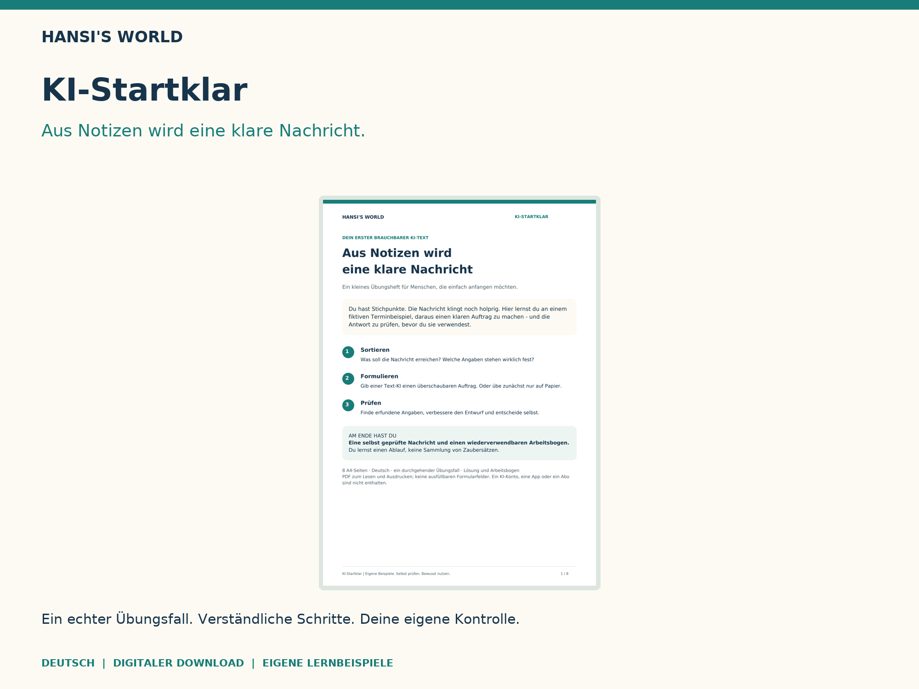Click the "Aus Notizen wird" heading on the preview page
Viewport: 919px width, 689px height.
tap(397, 253)
